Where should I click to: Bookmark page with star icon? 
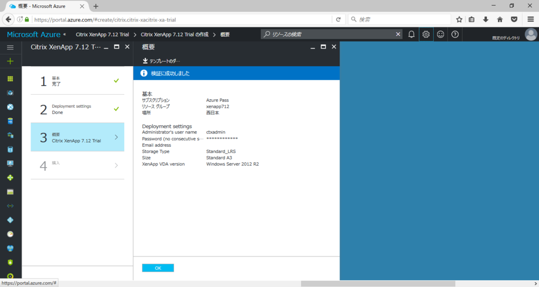pyautogui.click(x=459, y=19)
